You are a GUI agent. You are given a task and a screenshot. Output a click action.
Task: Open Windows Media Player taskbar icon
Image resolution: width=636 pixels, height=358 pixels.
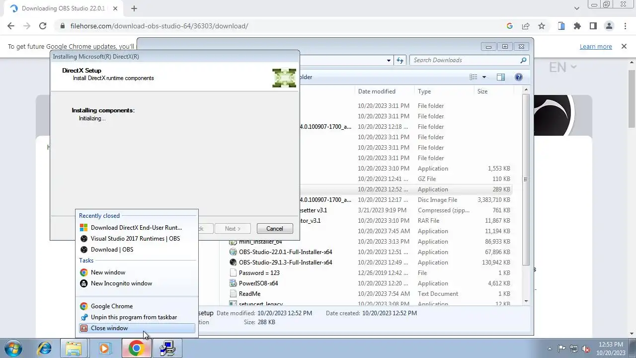[104, 349]
